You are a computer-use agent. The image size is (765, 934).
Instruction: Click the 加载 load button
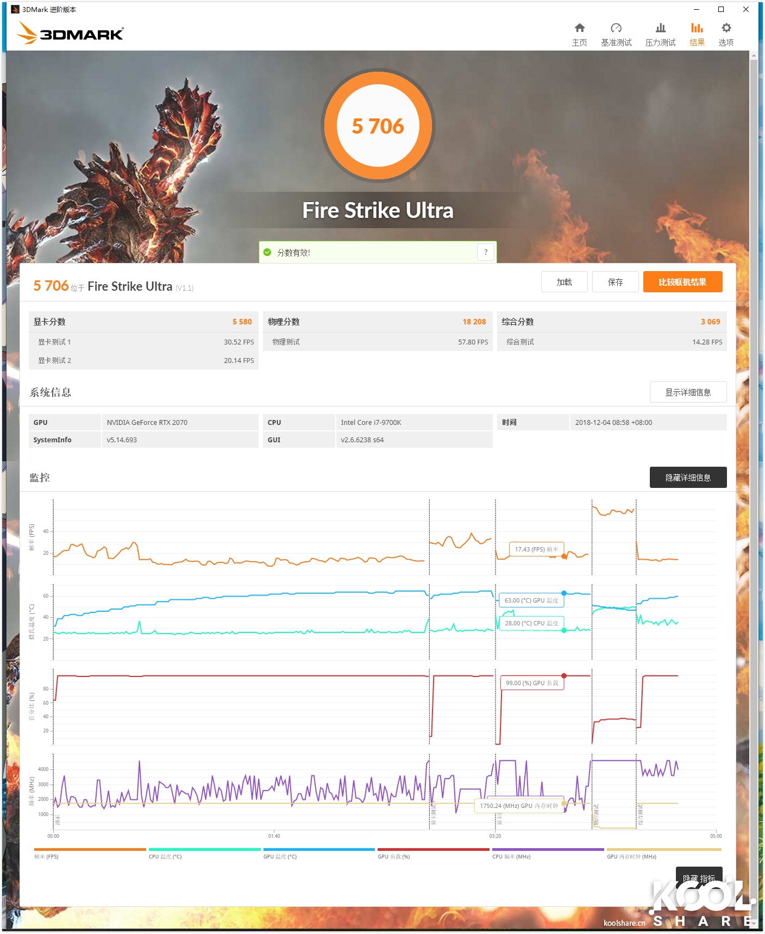click(564, 282)
